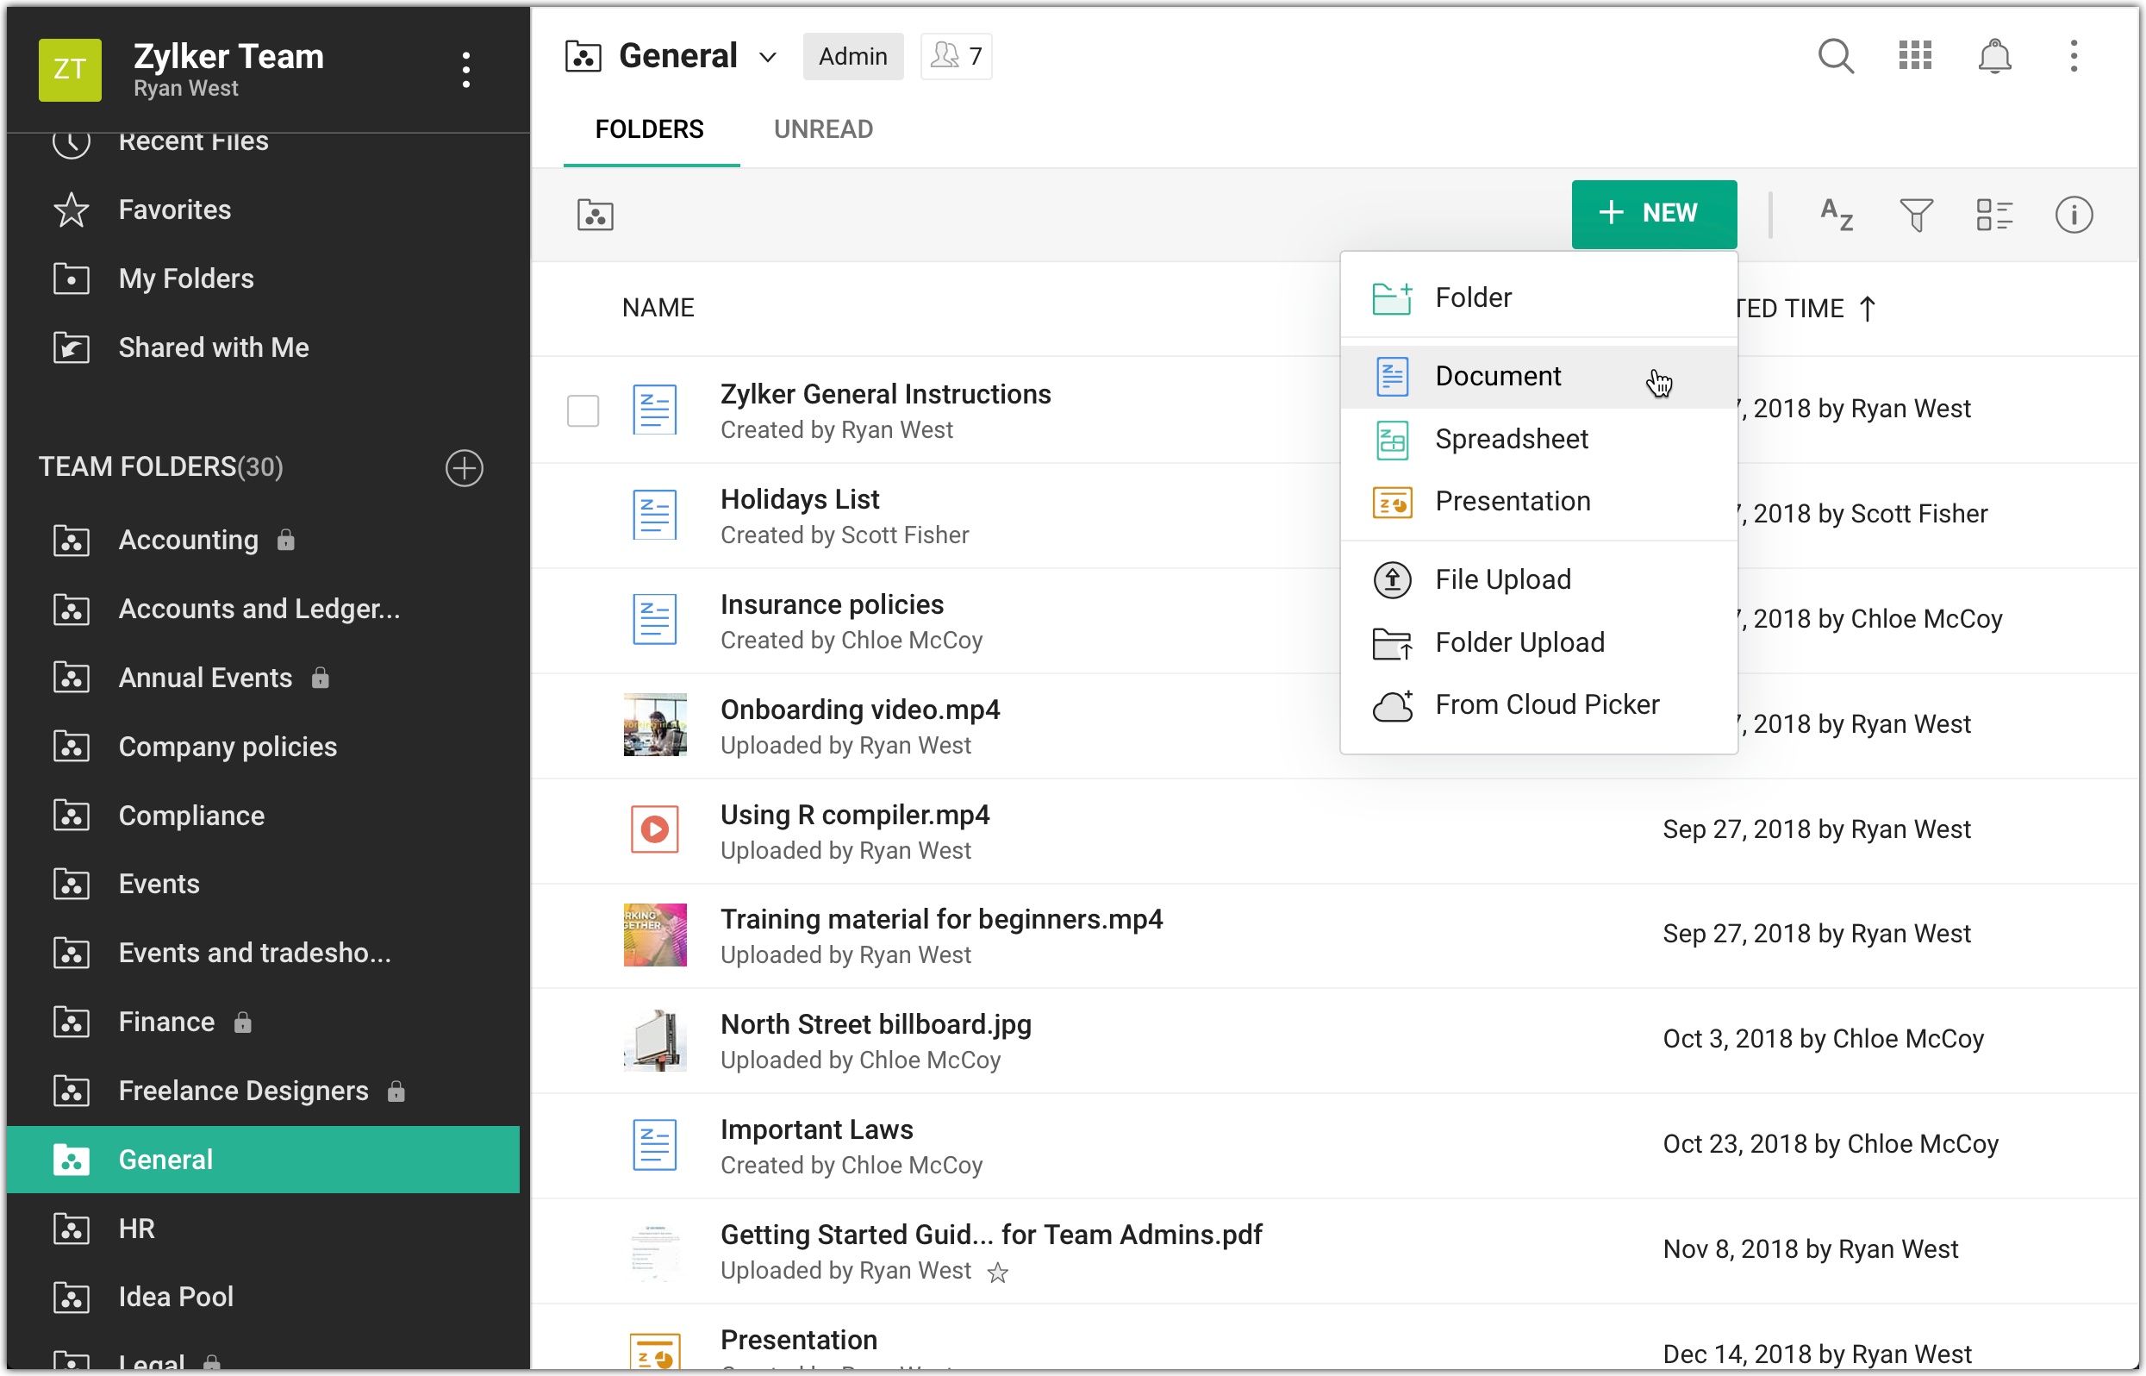Expand the General folder name dropdown
This screenshot has width=2146, height=1376.
767,58
